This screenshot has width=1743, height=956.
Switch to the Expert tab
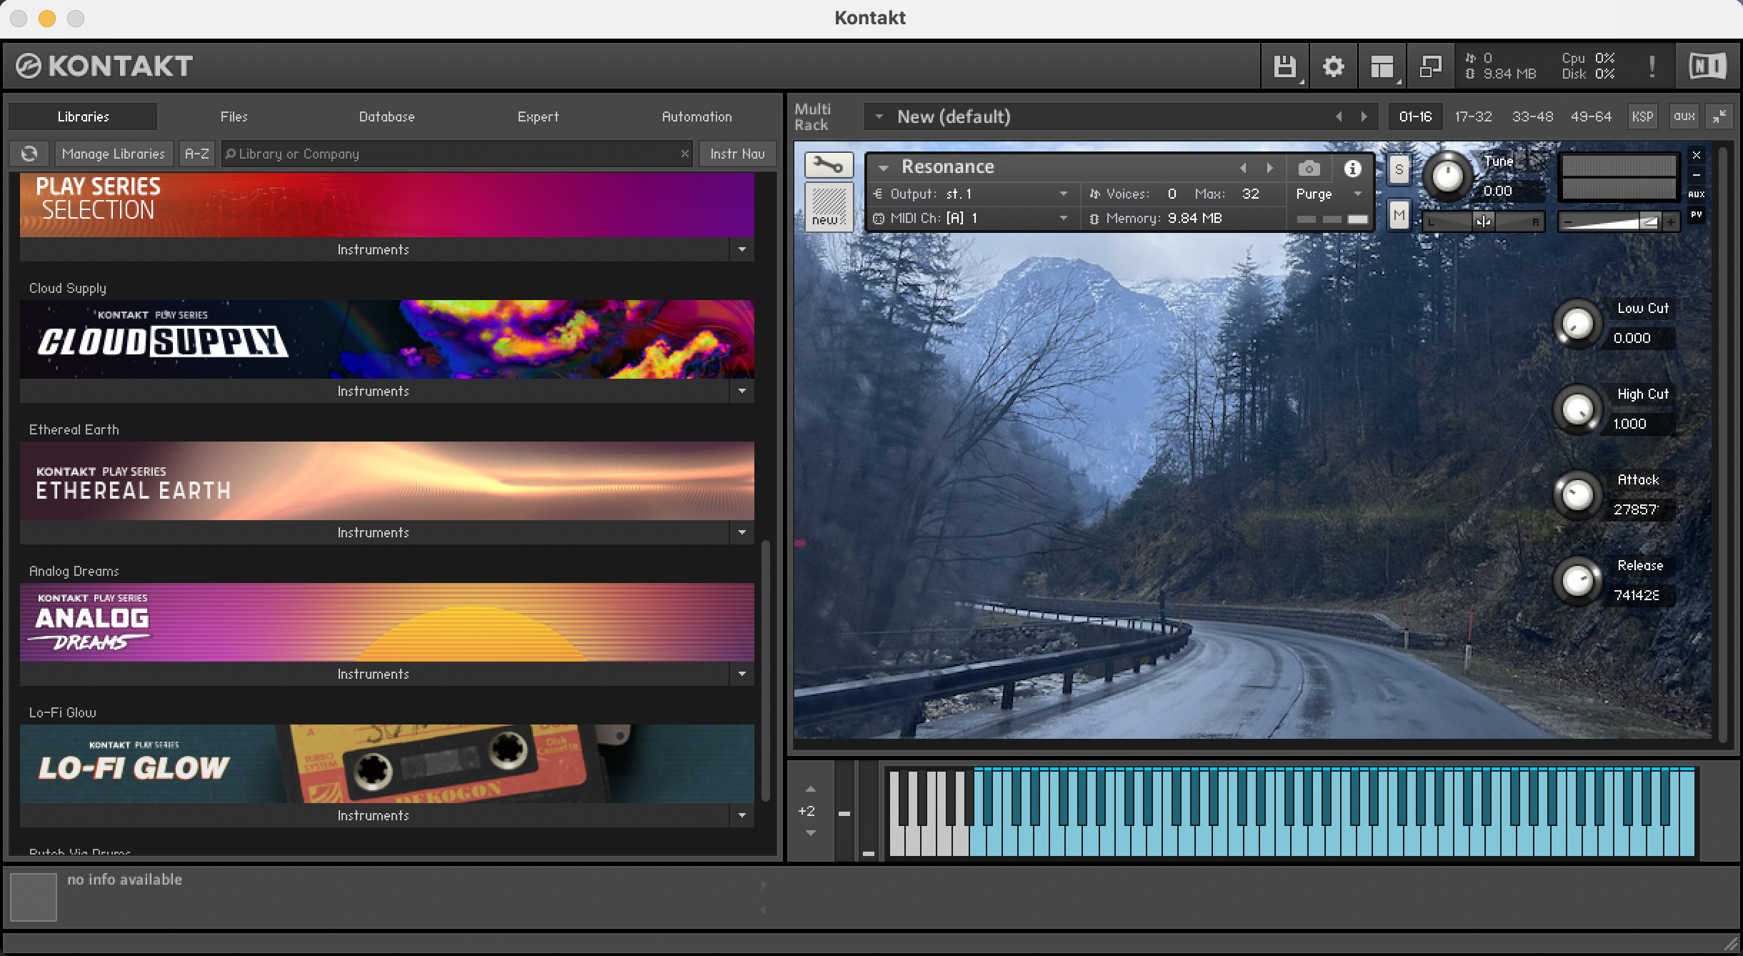[538, 116]
